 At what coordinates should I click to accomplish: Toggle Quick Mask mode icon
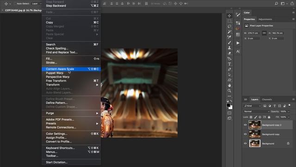(x=229, y=113)
